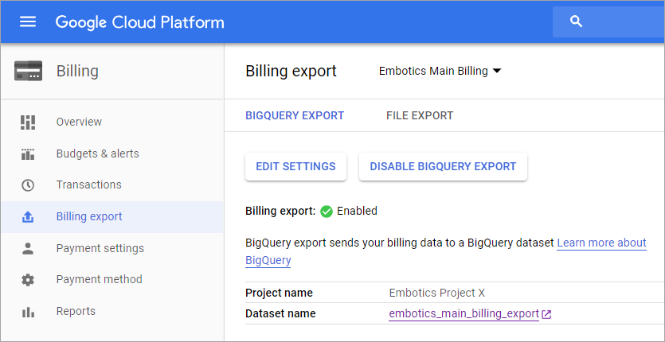Click the Payment settings person icon

[x=28, y=248]
